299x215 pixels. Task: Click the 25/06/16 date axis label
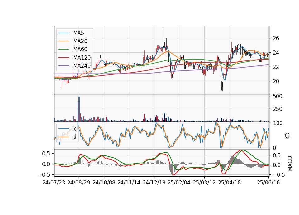pos(268,183)
